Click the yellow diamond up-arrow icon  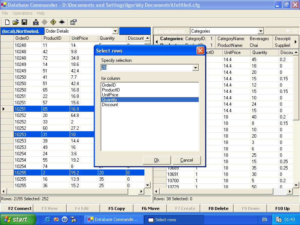click(x=53, y=22)
